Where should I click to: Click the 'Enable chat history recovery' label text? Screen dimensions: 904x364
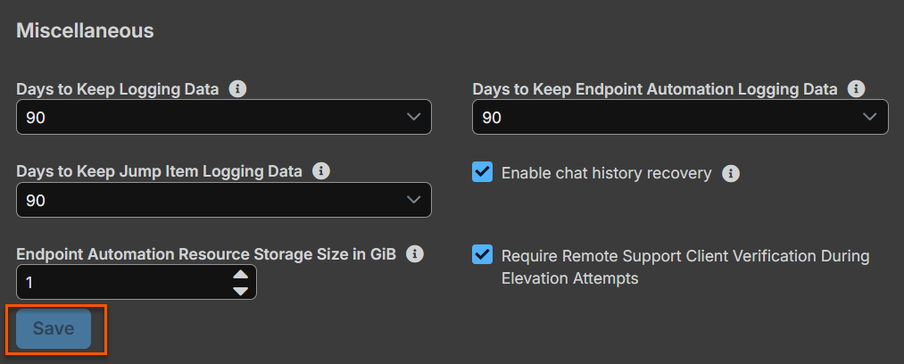pyautogui.click(x=606, y=173)
